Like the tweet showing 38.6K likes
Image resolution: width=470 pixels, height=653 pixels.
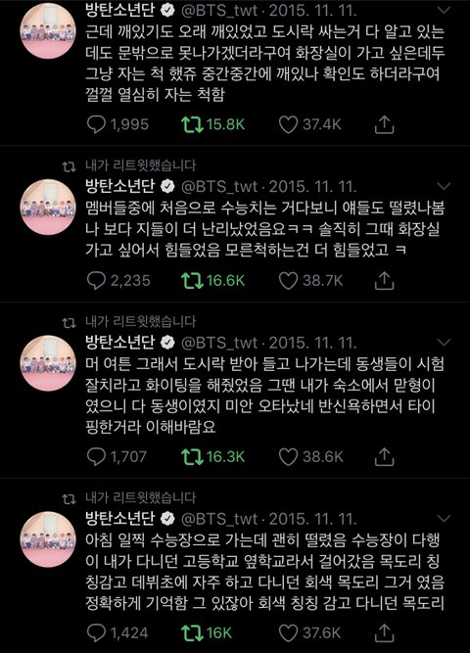(288, 457)
